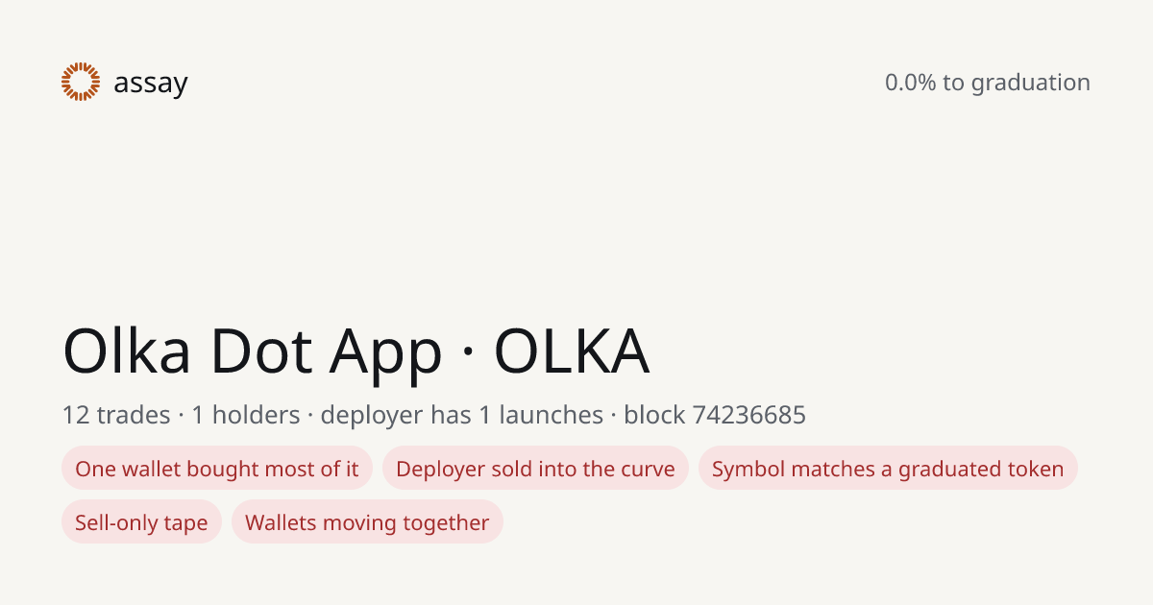1153x605 pixels.
Task: Click the dot separator between App and OLKA
Action: click(468, 354)
